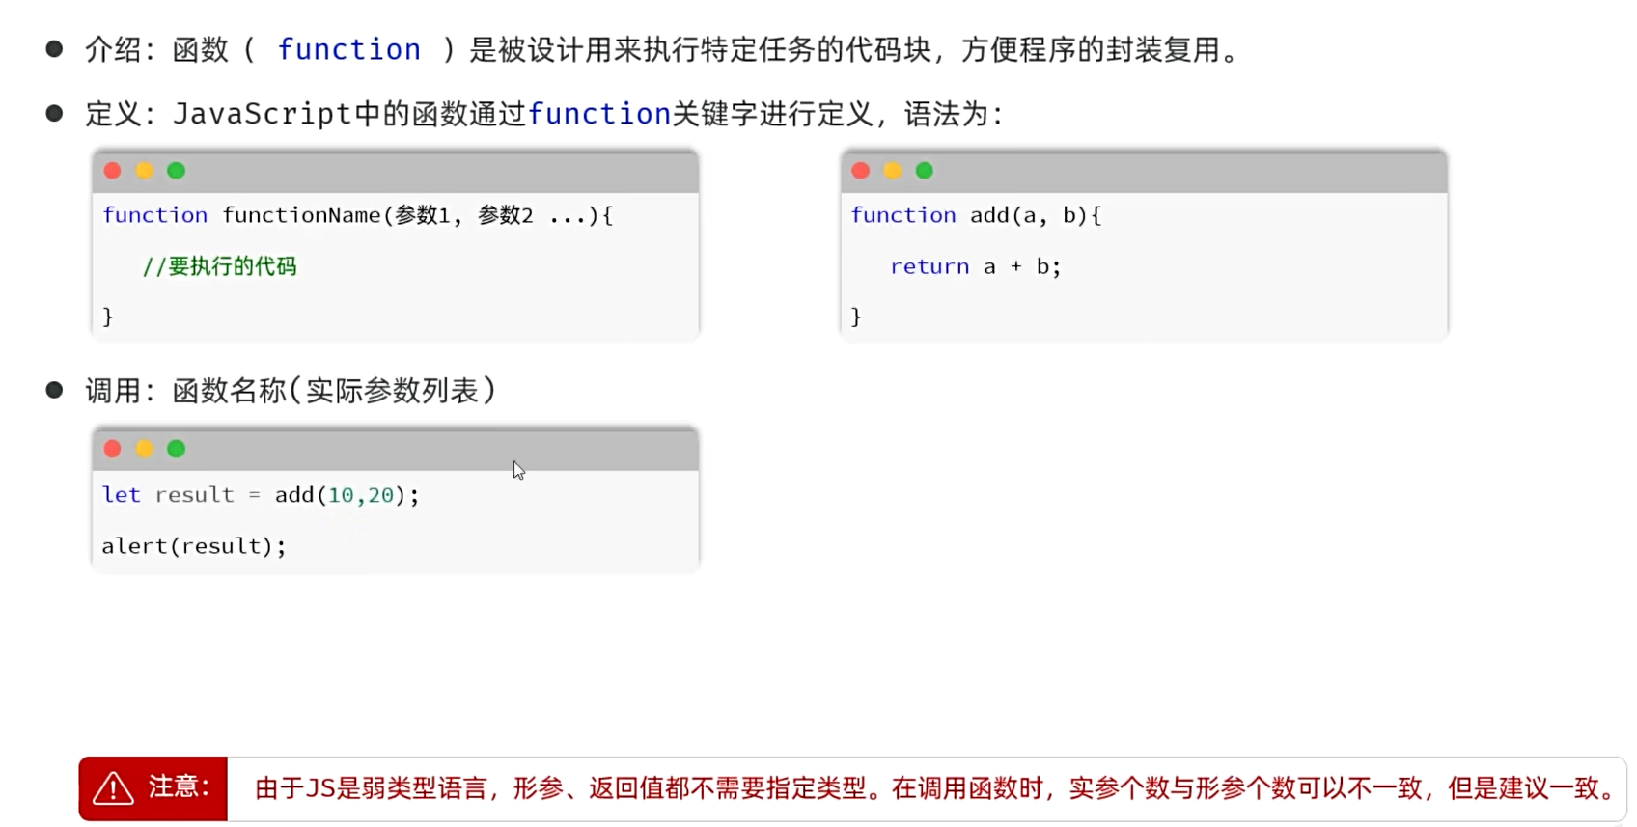Click the red notice text about JS弱类型语言
Viewport: 1637px width, 827px height.
coord(934,788)
